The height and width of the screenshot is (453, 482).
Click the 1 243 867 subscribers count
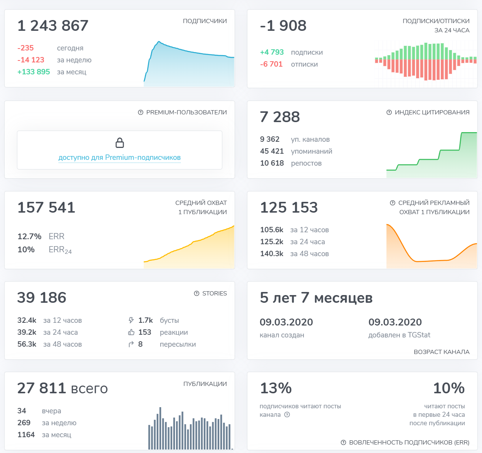point(53,26)
